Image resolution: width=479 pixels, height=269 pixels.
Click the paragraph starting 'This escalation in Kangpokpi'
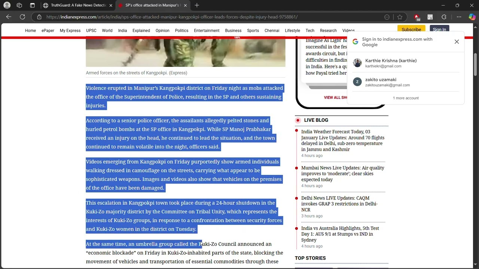184,216
